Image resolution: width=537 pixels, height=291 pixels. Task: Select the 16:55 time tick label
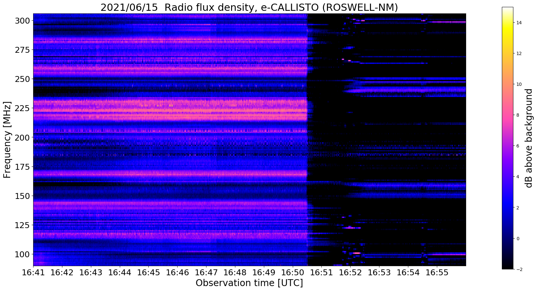pyautogui.click(x=437, y=273)
